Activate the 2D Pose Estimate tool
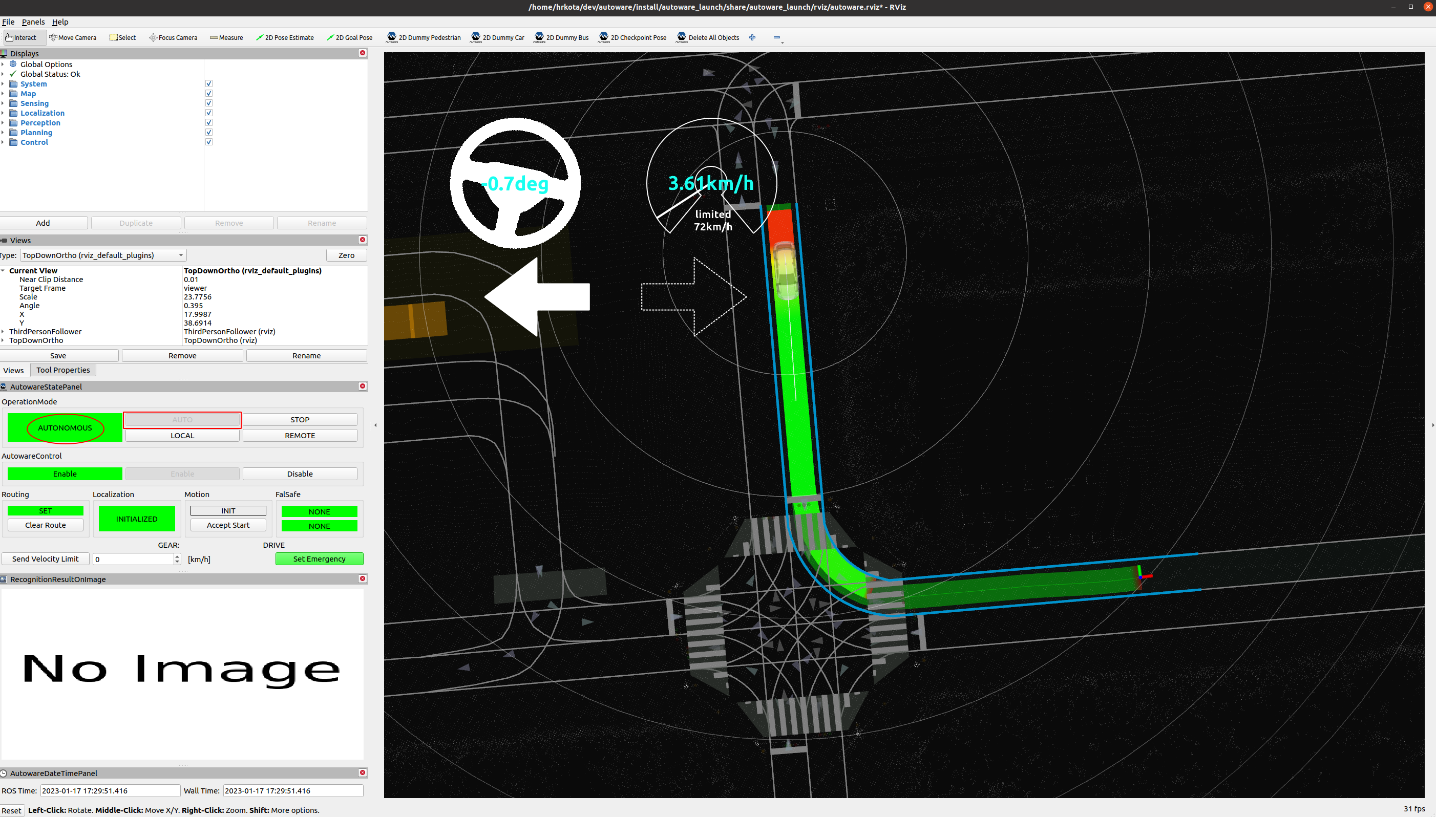The width and height of the screenshot is (1436, 817). [285, 37]
